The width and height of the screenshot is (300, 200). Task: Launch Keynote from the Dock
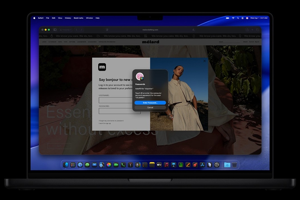[174, 165]
